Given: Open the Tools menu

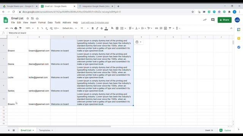Looking at the screenshot, I should [x=57, y=23].
